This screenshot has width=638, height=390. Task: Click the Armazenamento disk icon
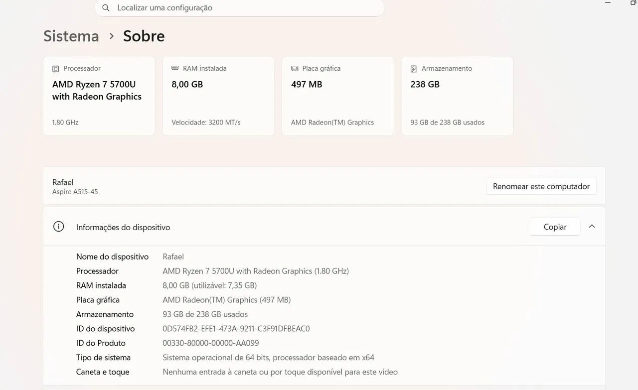point(414,69)
